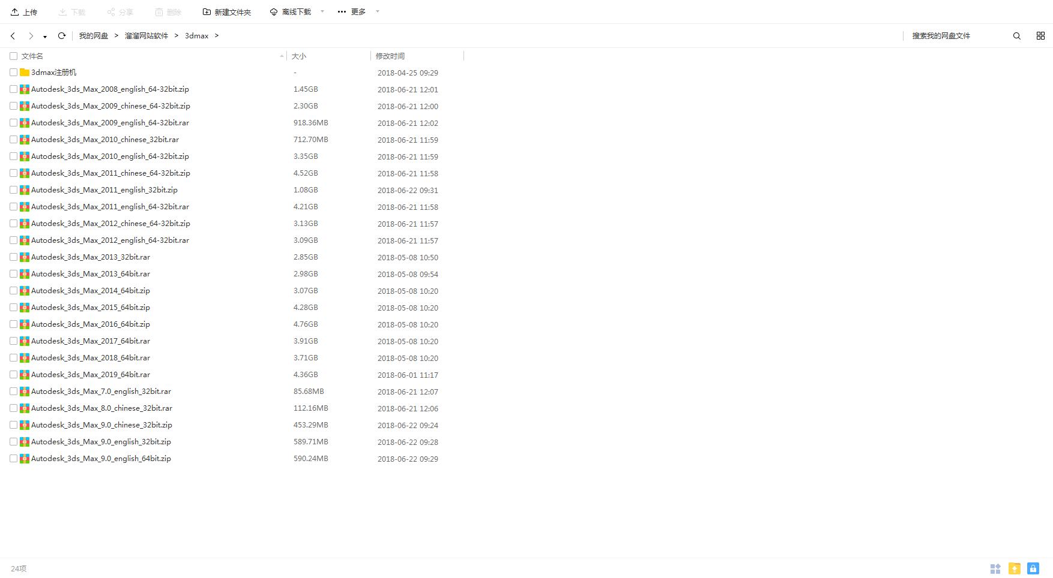Select checkbox for 3ds_Max_2016_64bit.zip
The image size is (1053, 578).
(x=13, y=324)
